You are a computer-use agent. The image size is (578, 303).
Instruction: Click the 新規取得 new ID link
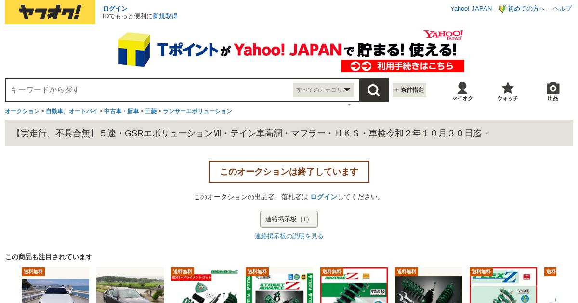click(x=165, y=16)
